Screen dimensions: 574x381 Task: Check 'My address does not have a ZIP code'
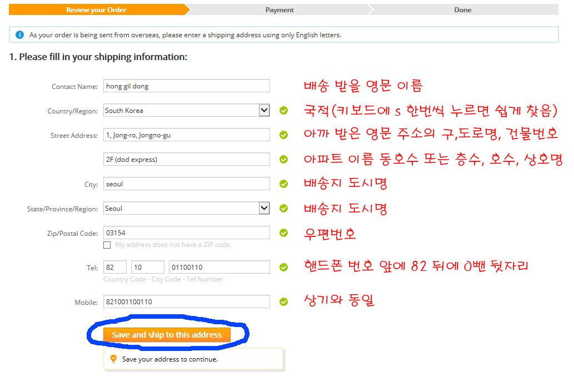(107, 245)
